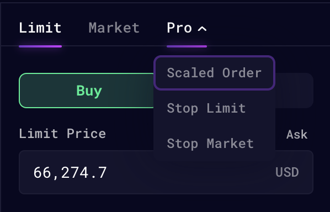Click the purple underline beneath Limit

tap(40, 46)
